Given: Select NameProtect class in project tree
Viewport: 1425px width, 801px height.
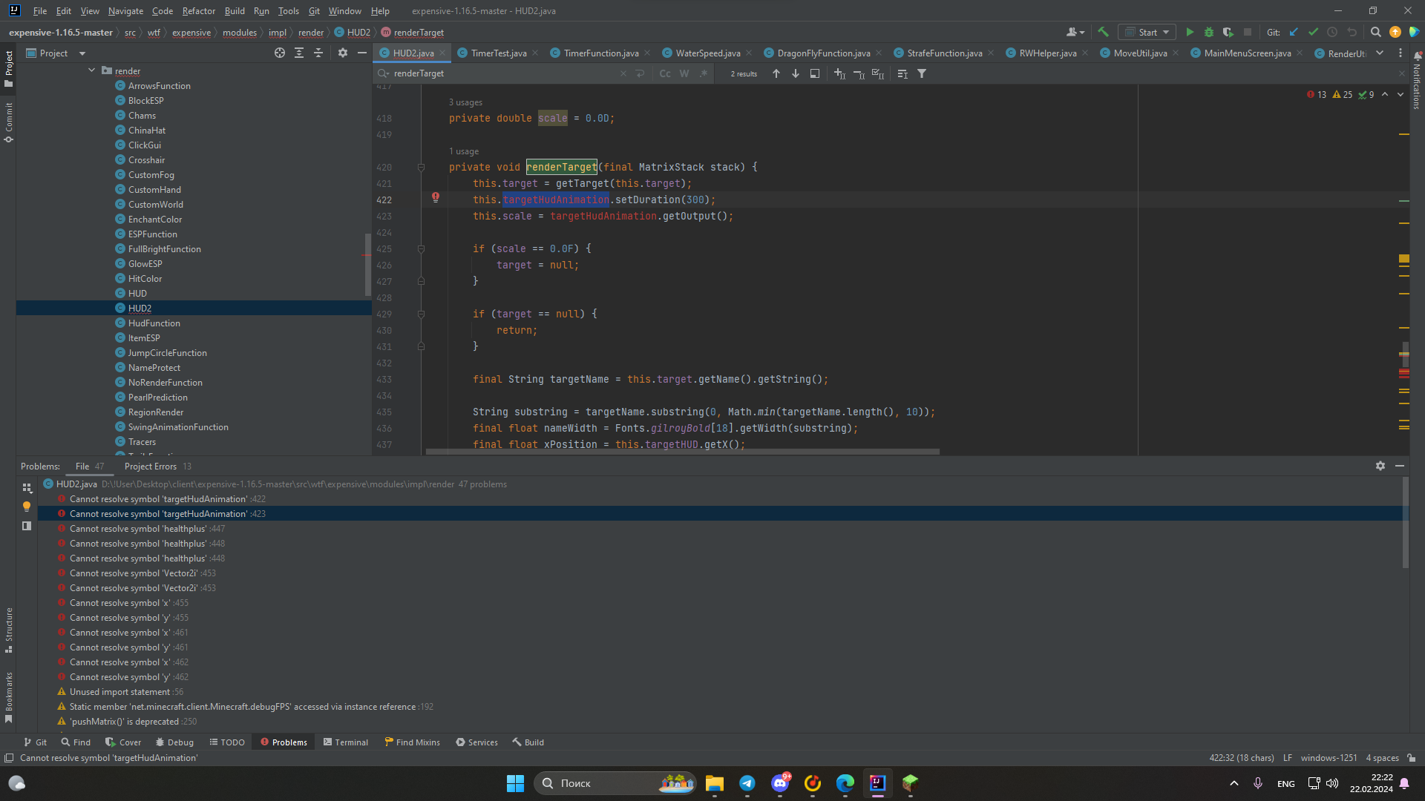Looking at the screenshot, I should point(154,368).
